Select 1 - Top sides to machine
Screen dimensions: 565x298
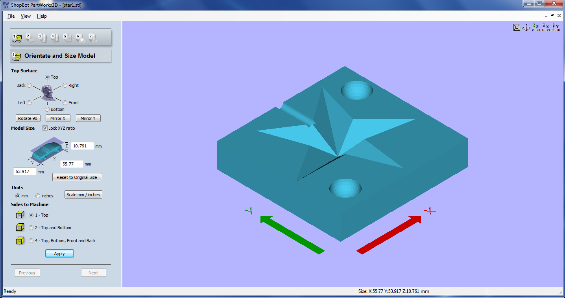pos(31,215)
